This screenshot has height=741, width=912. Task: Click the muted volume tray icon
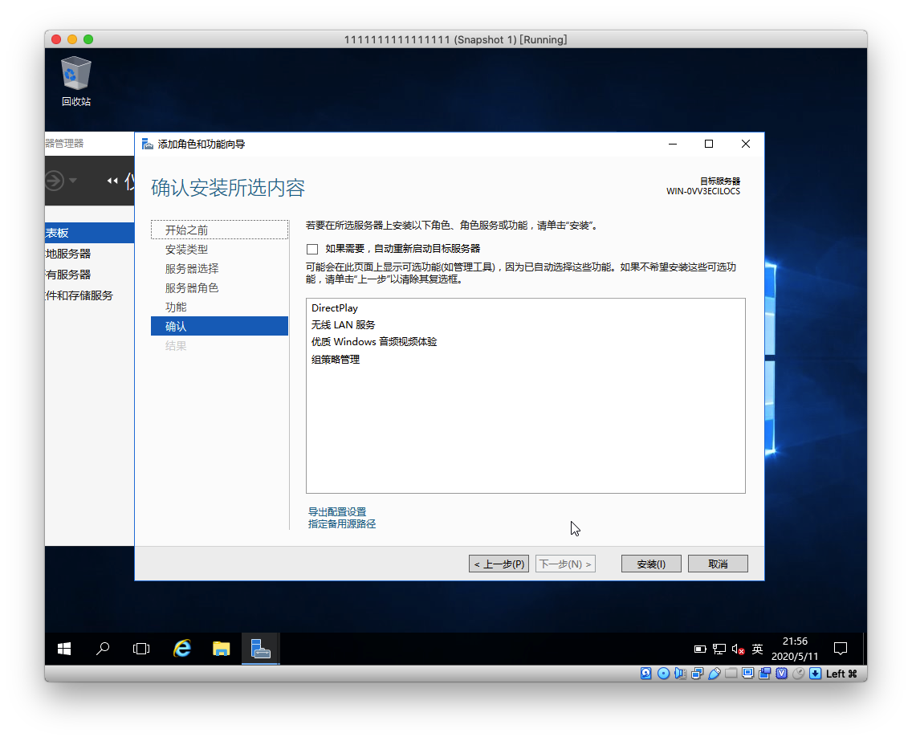[x=738, y=649]
